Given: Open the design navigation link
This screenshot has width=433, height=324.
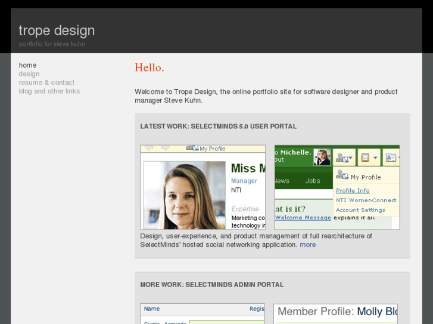Looking at the screenshot, I should tap(29, 74).
